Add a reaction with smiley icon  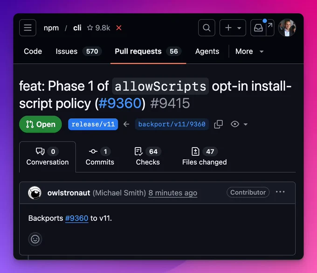tap(35, 239)
